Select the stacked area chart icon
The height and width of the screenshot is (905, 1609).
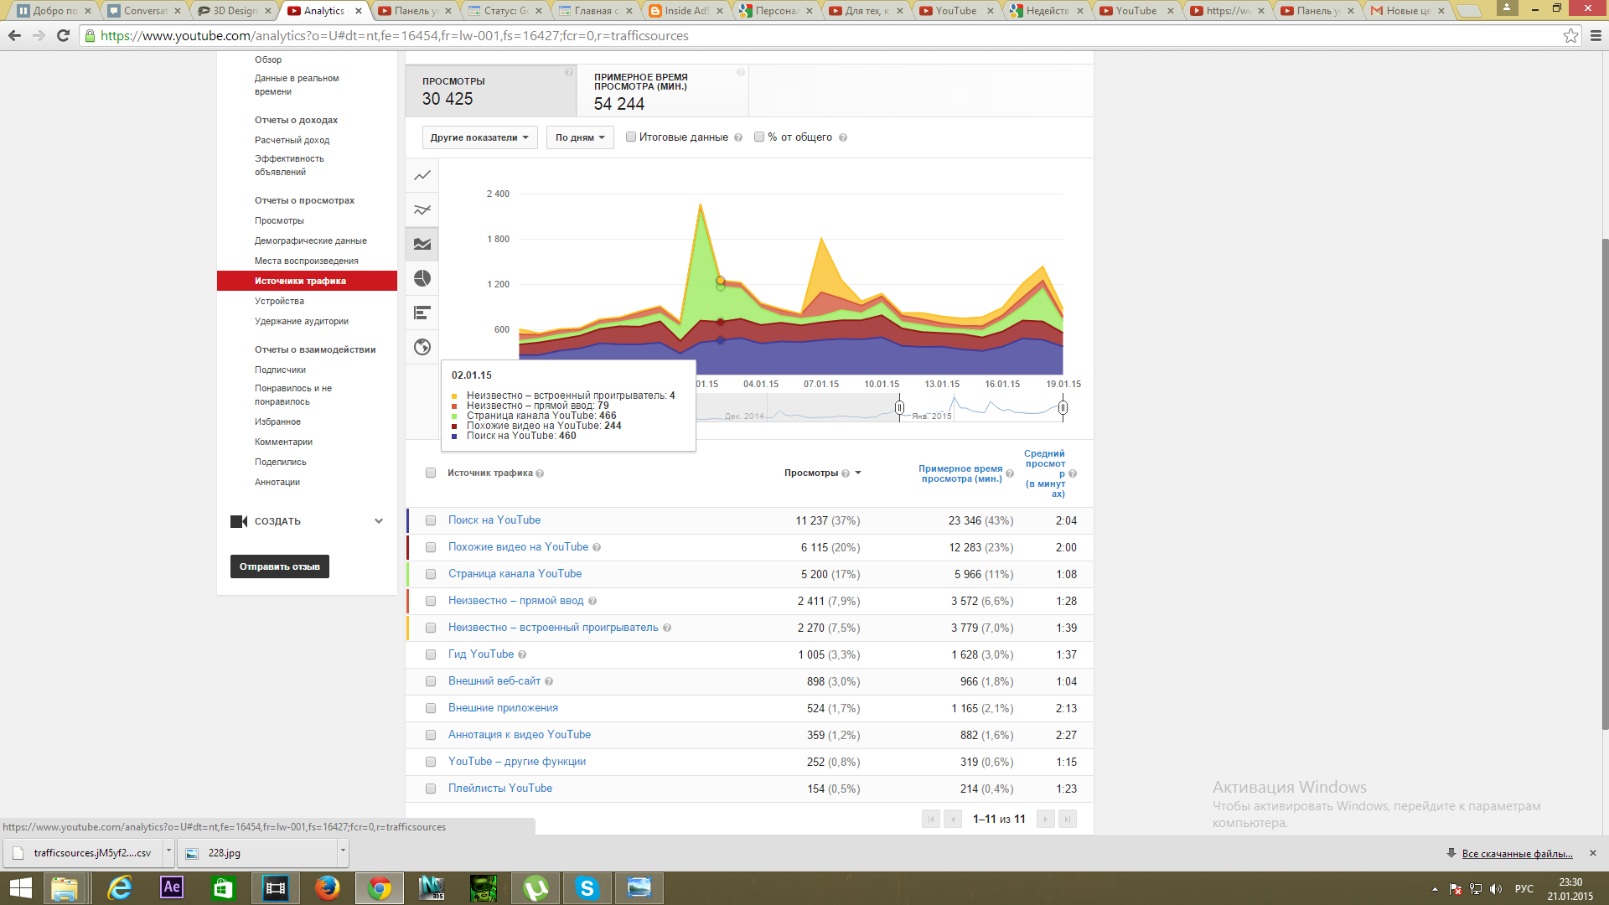[422, 244]
